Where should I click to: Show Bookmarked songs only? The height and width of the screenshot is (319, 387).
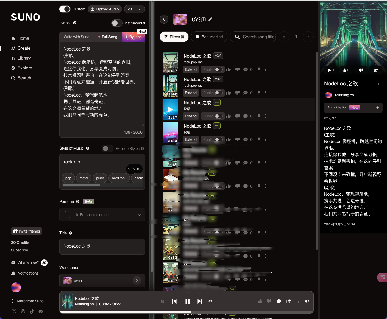(209, 37)
